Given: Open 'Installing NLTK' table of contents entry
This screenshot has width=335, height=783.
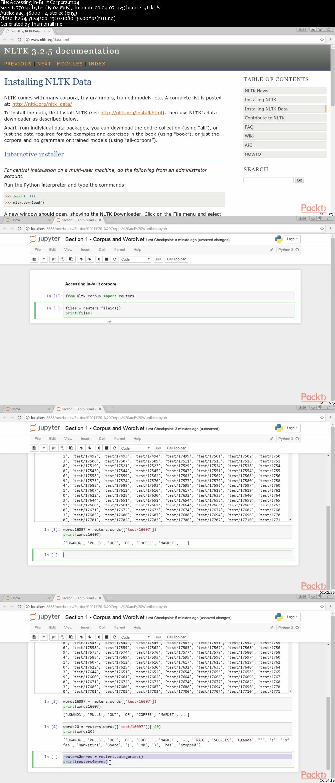Looking at the screenshot, I should 285,100.
